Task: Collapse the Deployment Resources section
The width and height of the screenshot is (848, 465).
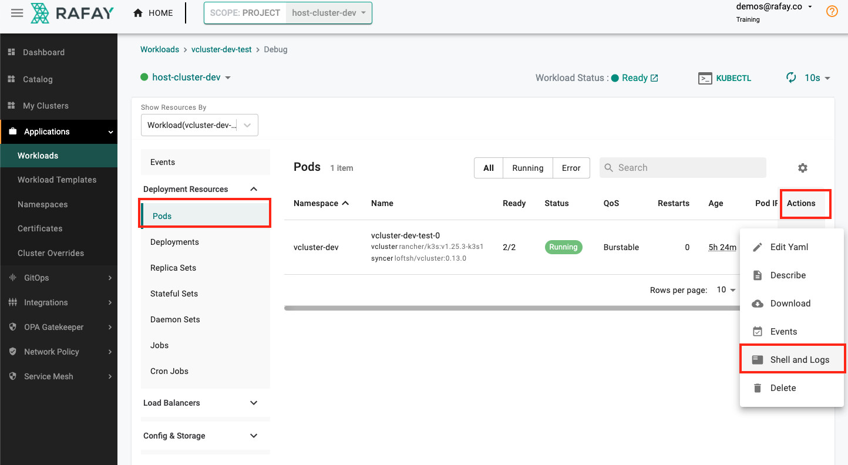Action: tap(254, 189)
